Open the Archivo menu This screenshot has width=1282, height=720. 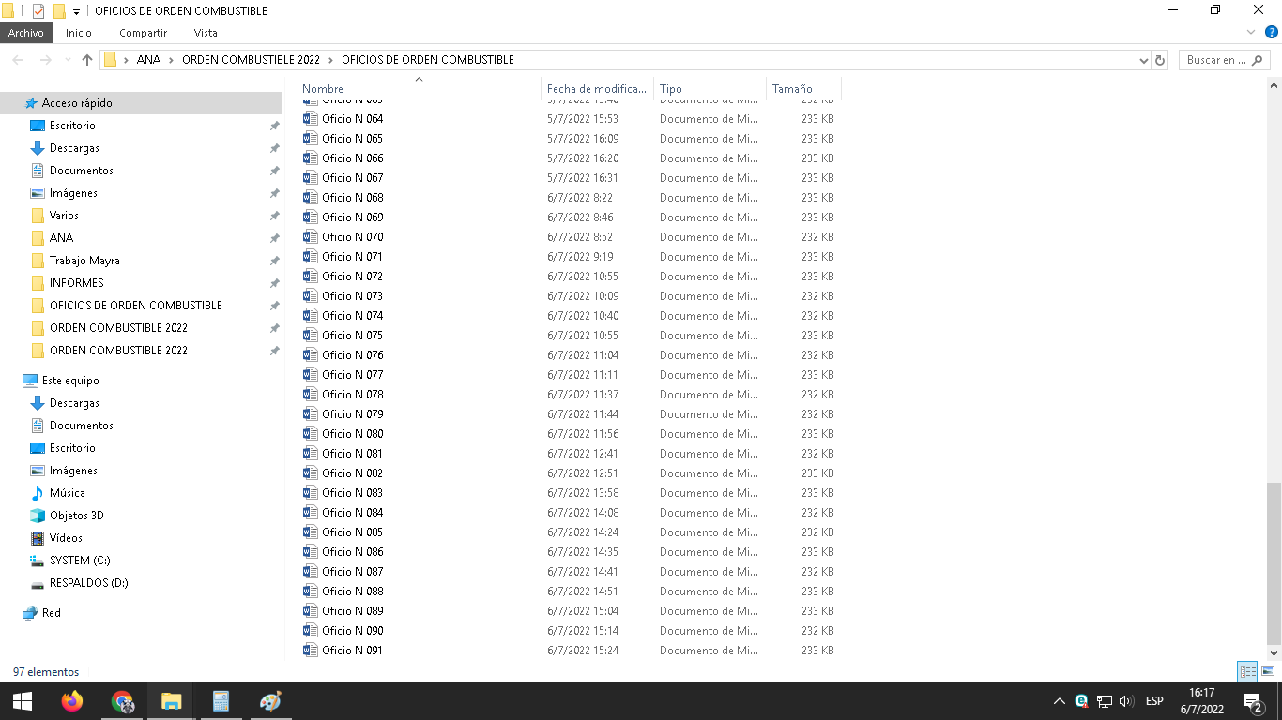(x=26, y=33)
